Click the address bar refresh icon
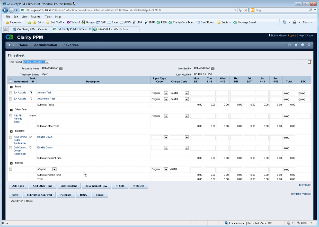 coord(240,10)
